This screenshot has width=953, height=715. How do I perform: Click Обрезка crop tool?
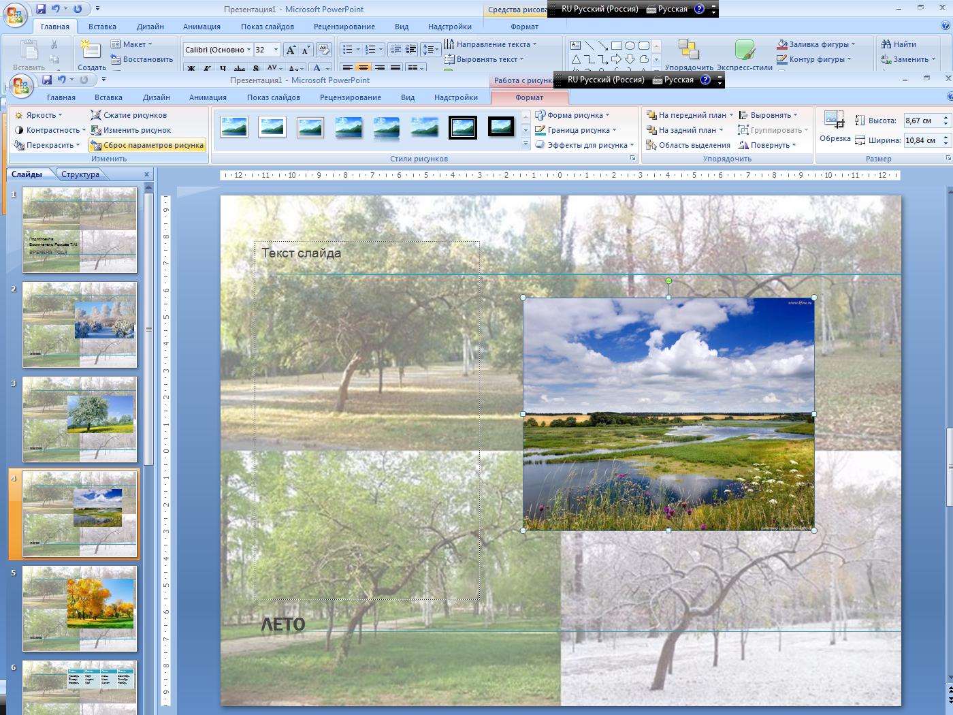tap(835, 127)
